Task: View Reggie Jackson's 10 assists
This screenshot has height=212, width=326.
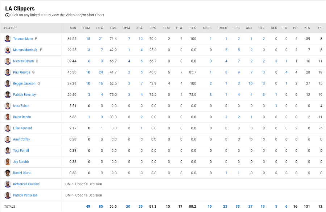Action: [x=250, y=83]
